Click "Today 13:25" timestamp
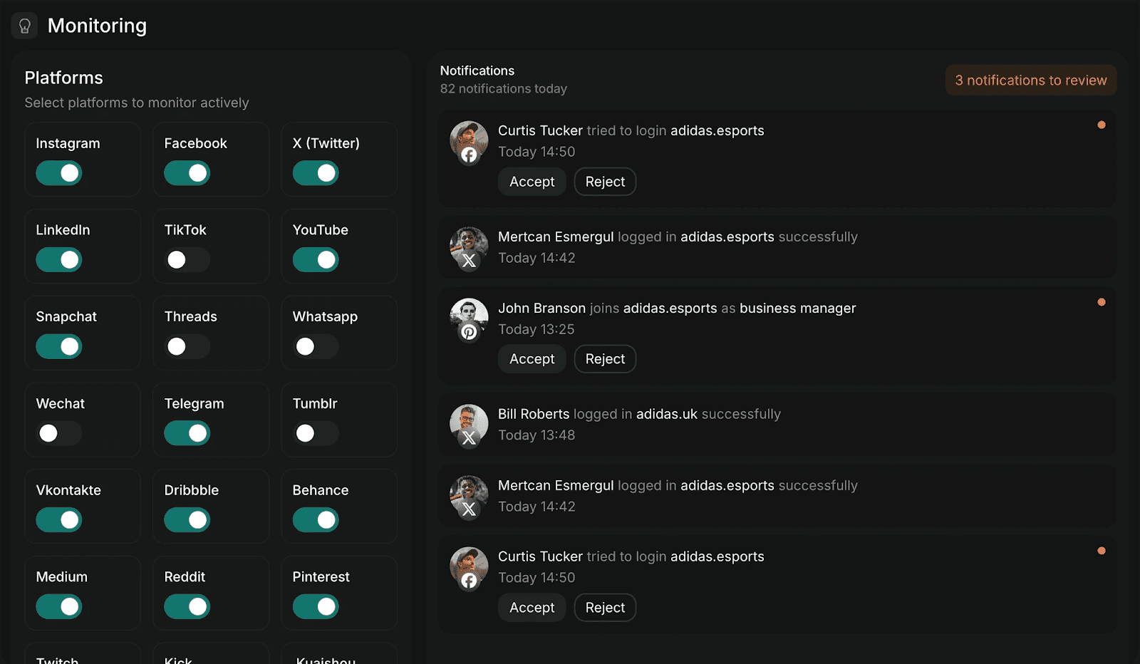 pyautogui.click(x=537, y=329)
